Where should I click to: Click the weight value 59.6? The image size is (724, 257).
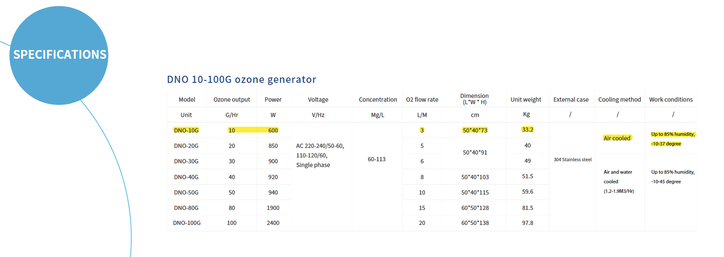527,191
